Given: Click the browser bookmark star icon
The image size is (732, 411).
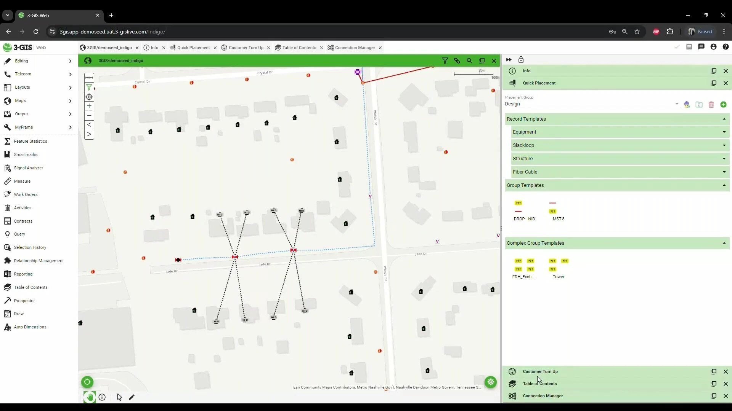Looking at the screenshot, I should tap(637, 32).
